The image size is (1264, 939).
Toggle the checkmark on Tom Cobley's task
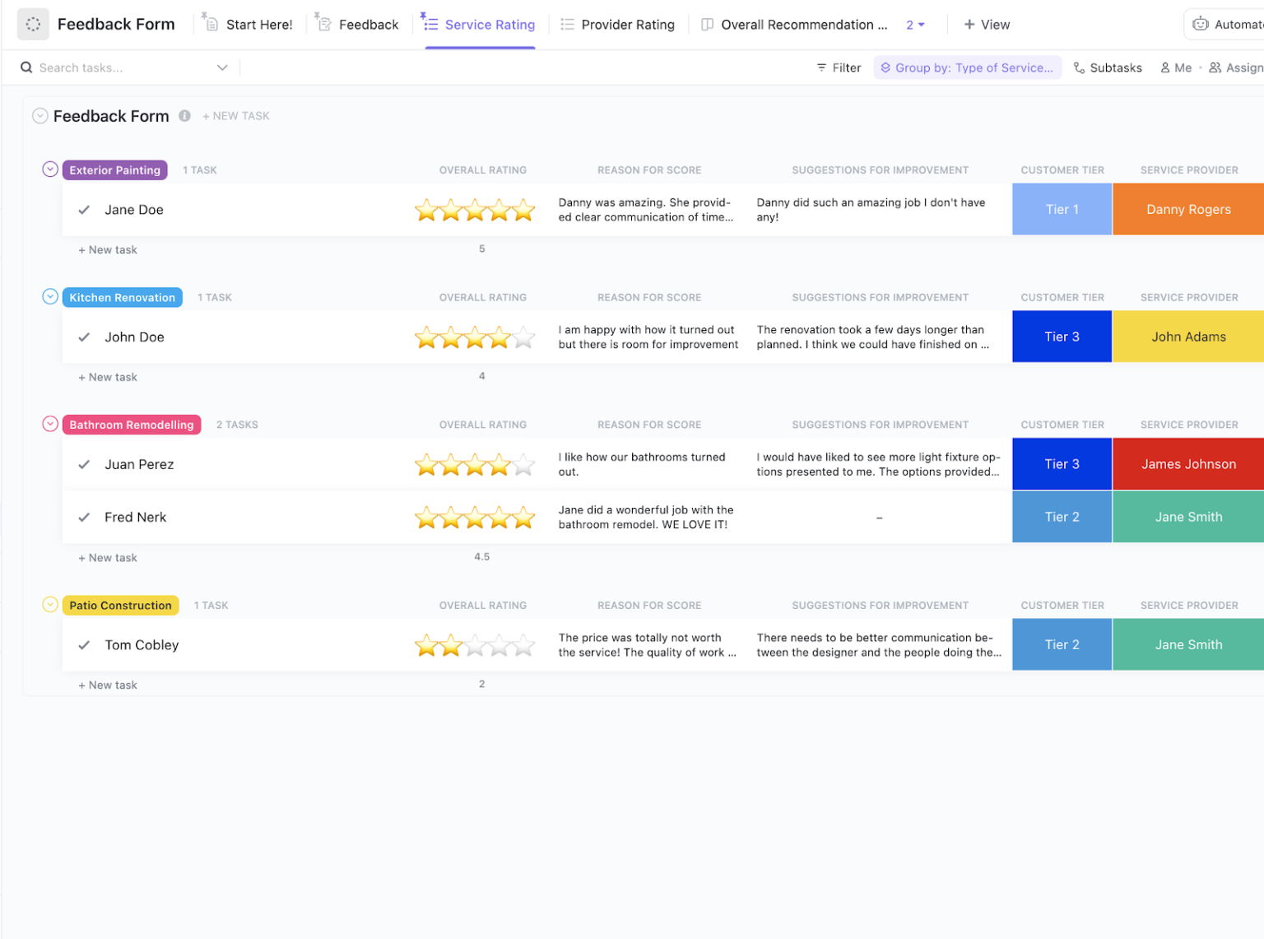[83, 644]
